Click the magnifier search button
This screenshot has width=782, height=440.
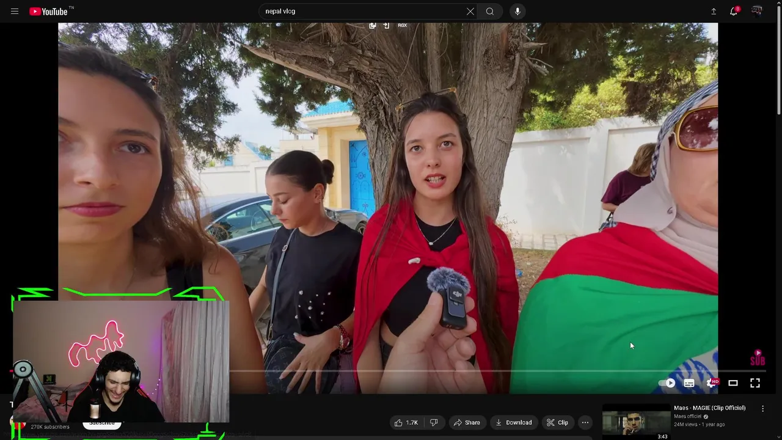click(x=490, y=12)
